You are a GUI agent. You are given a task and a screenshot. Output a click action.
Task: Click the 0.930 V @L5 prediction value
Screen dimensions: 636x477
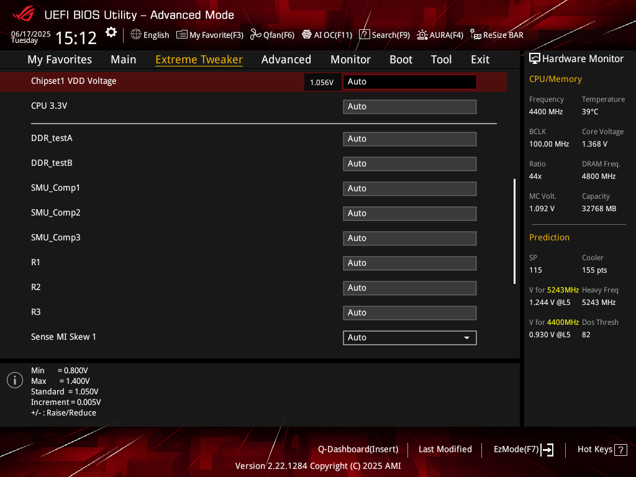pos(550,335)
